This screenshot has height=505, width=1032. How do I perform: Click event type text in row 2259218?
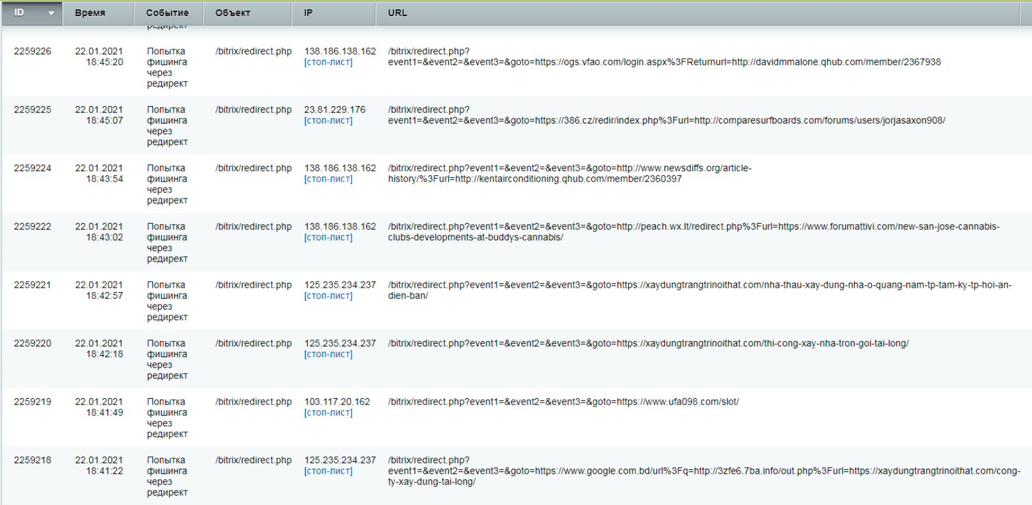168,476
